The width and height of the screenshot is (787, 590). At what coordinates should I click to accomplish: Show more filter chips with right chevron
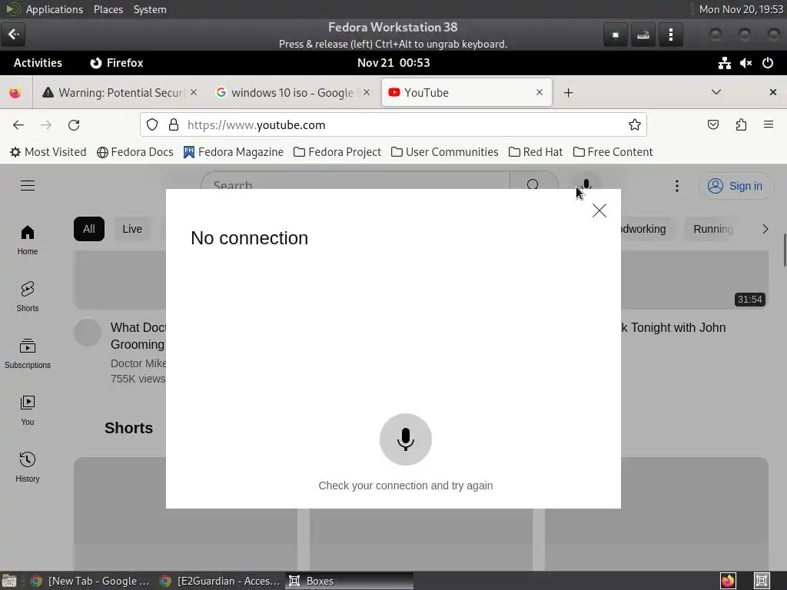point(765,229)
